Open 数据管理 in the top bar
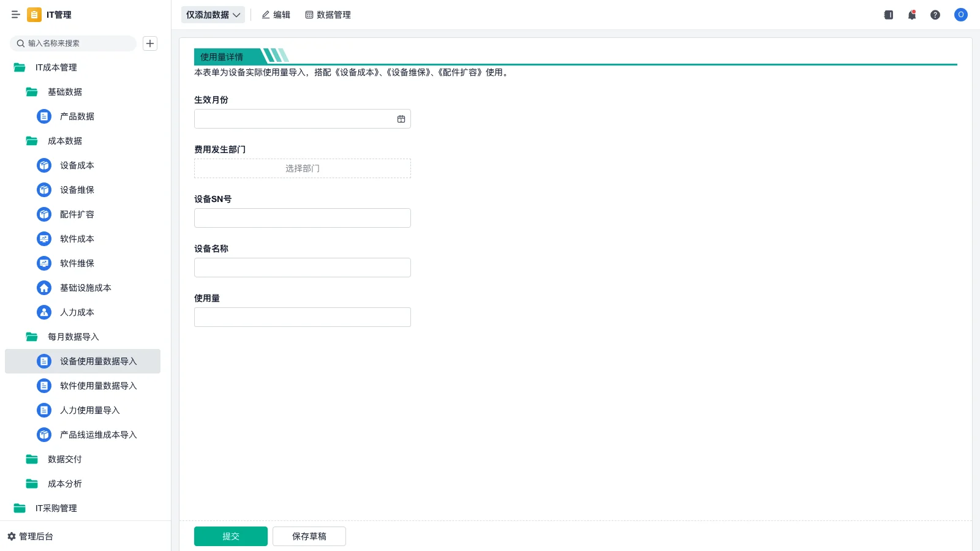Viewport: 980px width, 551px height. [328, 15]
